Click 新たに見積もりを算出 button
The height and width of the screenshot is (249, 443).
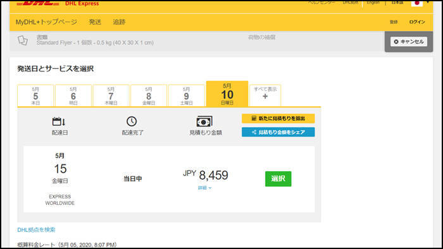click(278, 118)
